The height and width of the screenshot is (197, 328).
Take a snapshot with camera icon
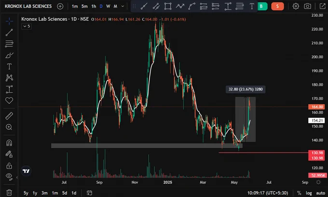pyautogui.click(x=307, y=6)
